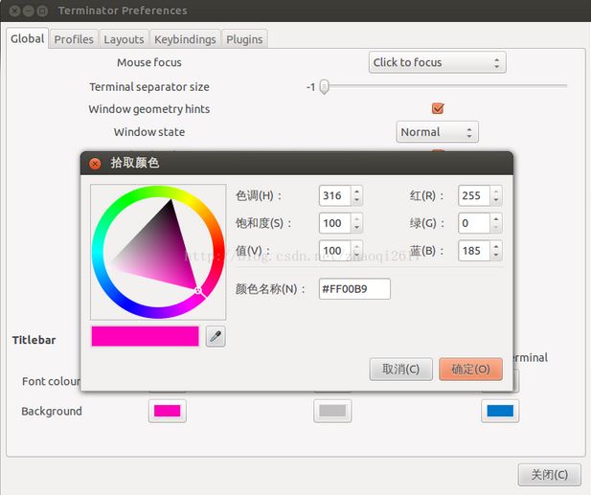Click the 关闭(C) close button
This screenshot has height=495, width=591.
549,474
